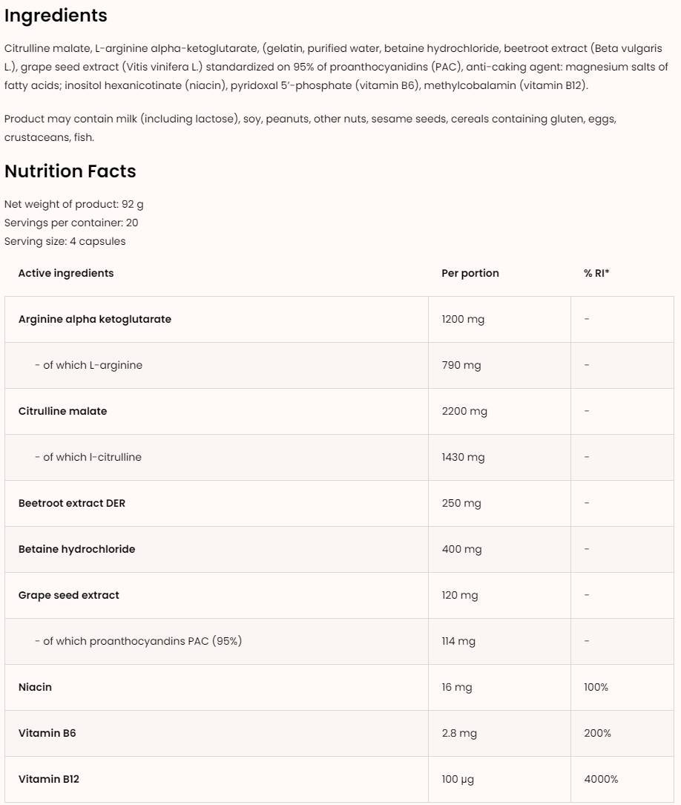Click the 400 mg betaine value
The height and width of the screenshot is (805, 681).
(x=461, y=549)
